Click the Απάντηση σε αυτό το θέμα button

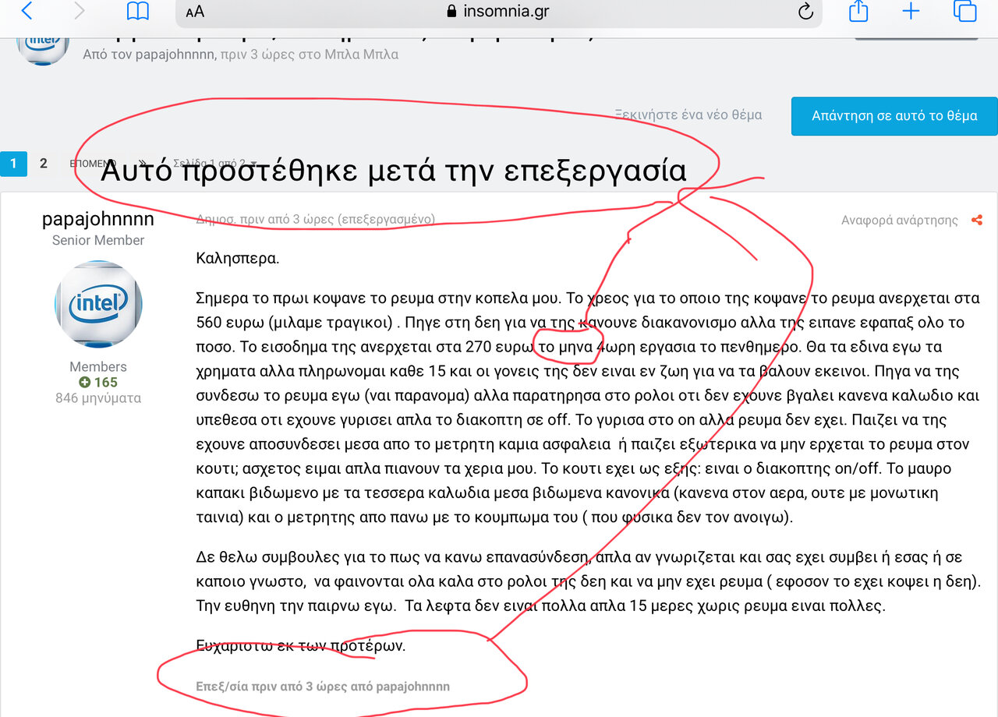click(x=894, y=116)
